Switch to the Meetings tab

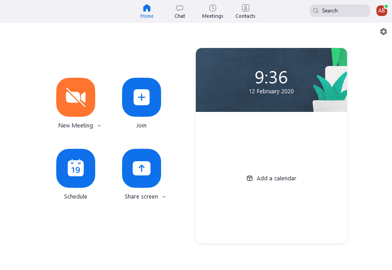[212, 11]
